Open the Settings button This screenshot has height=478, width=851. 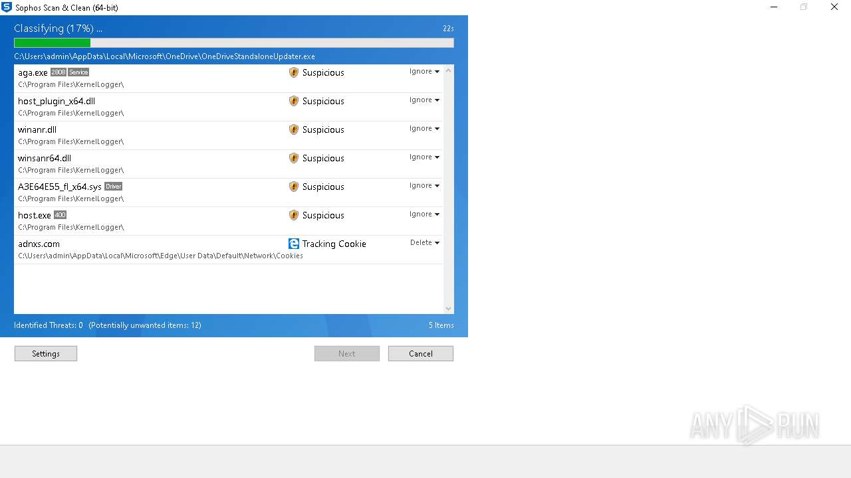46,354
